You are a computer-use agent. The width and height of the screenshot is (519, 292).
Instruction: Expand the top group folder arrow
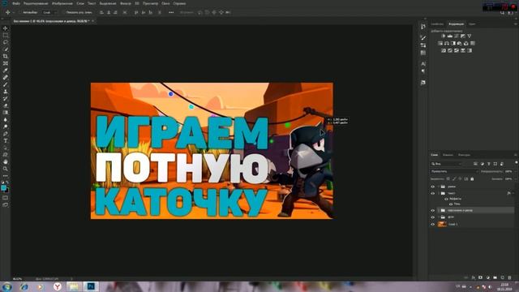(439, 187)
